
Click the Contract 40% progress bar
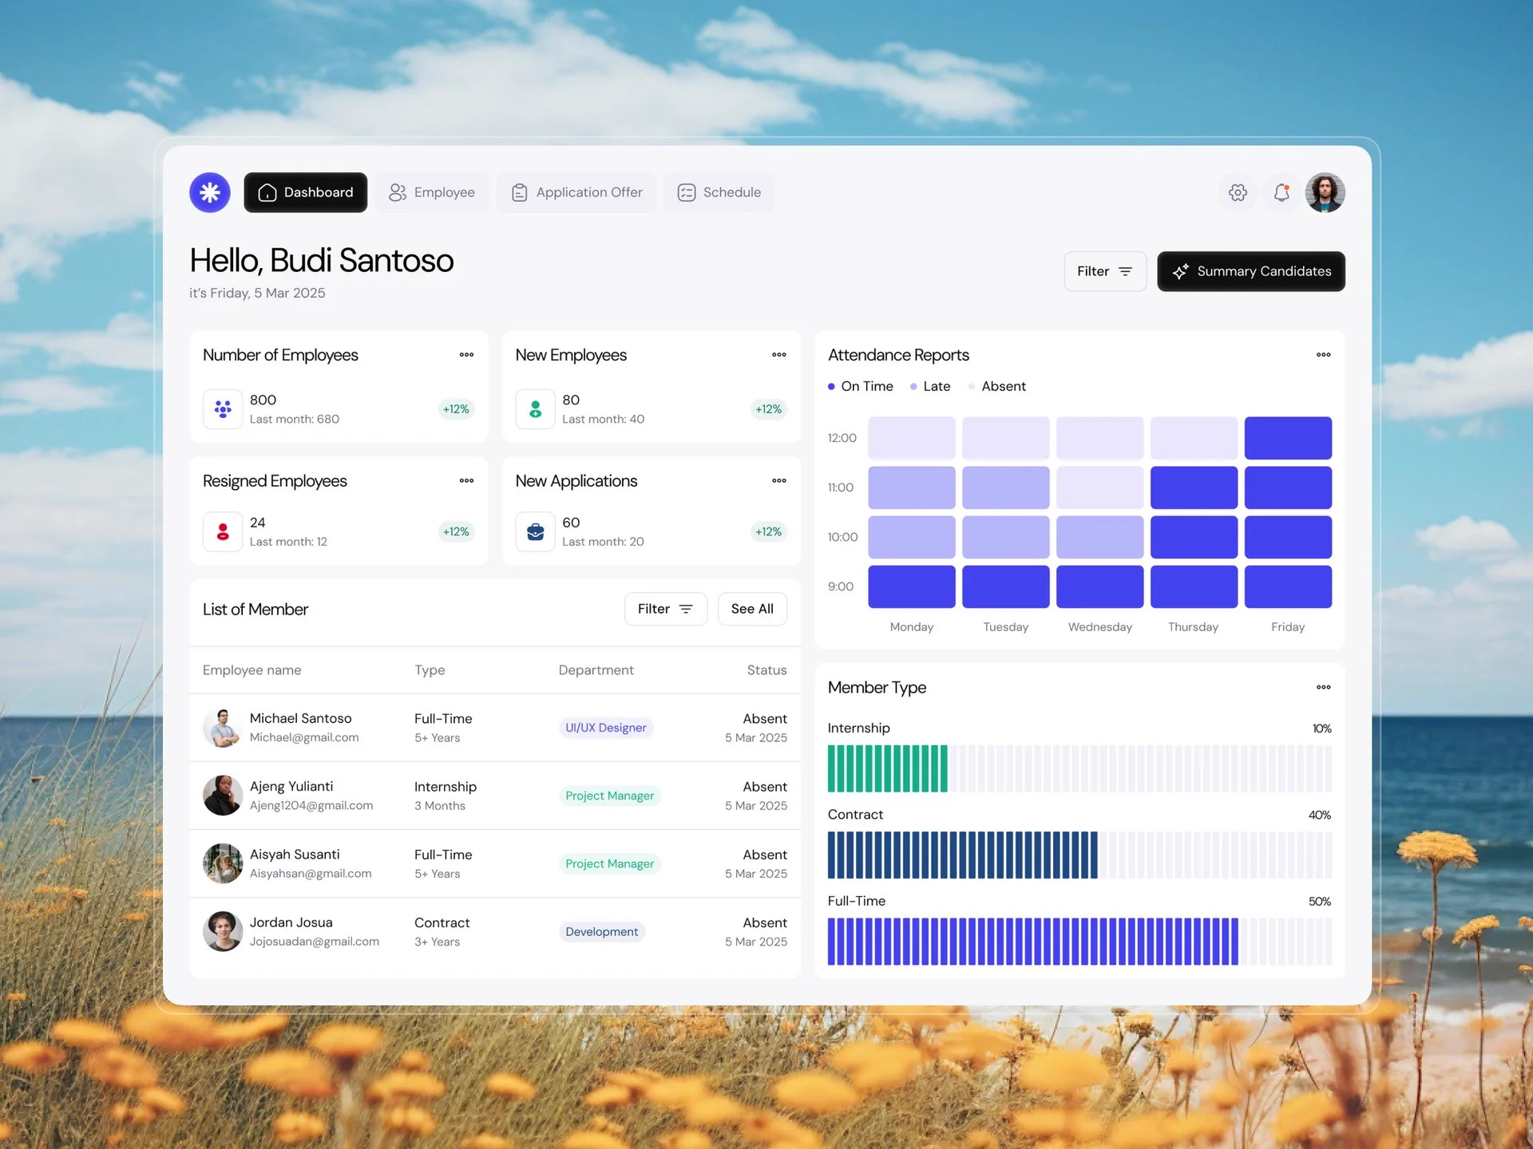[x=1079, y=855]
